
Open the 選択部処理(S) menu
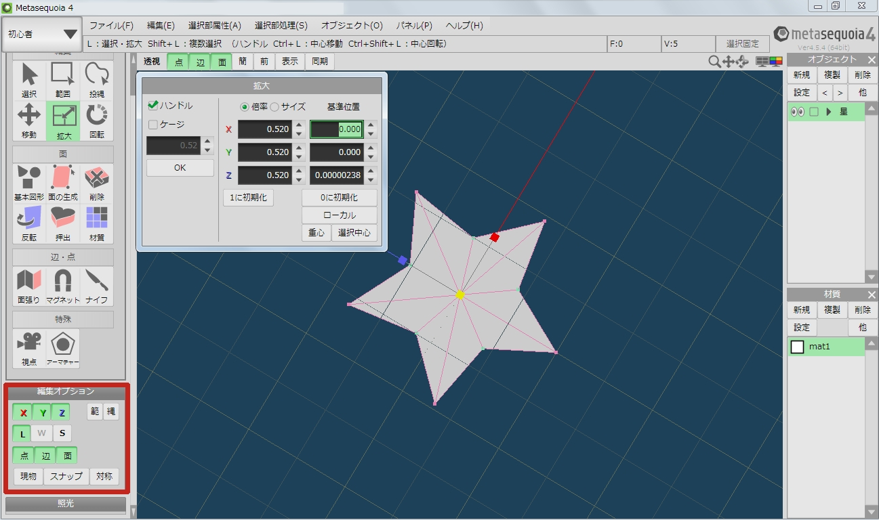pos(281,26)
